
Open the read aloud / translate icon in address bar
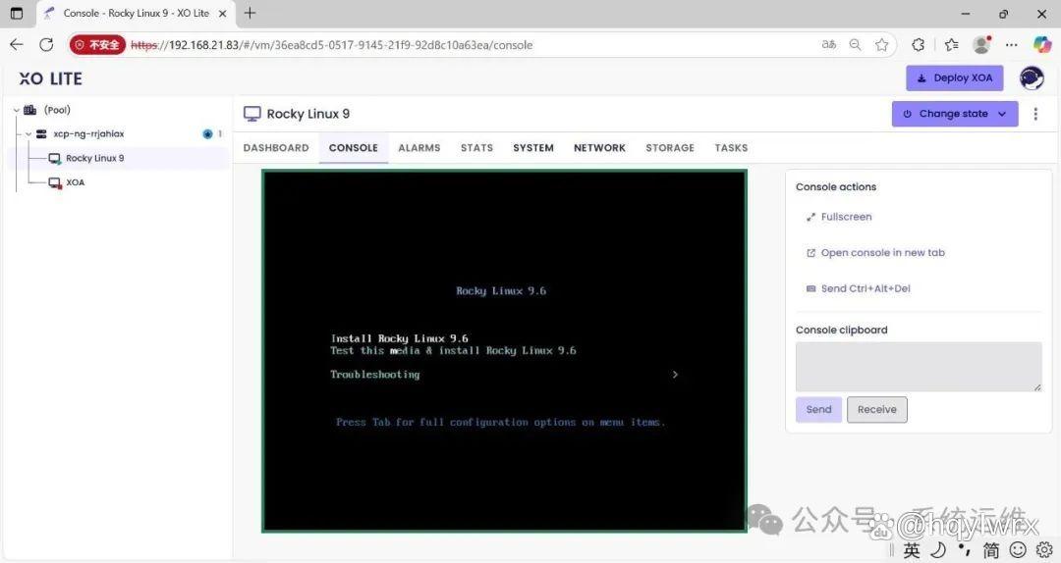pos(829,44)
